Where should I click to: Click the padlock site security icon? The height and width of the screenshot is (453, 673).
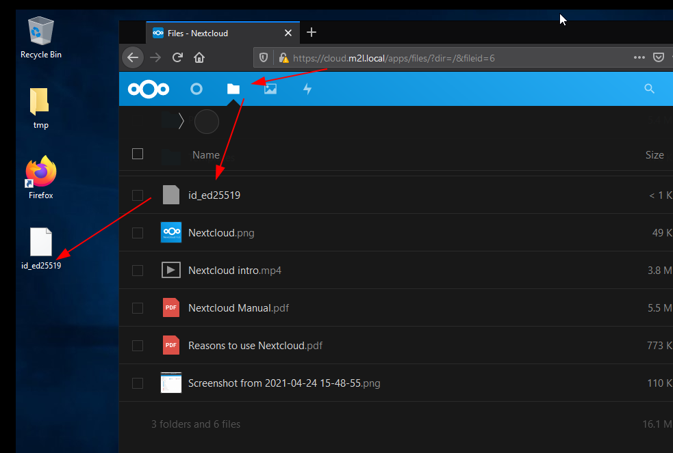pos(283,58)
